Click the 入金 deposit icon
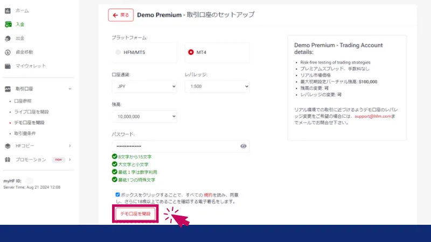Viewport: 431px width, 242px height. click(8, 24)
